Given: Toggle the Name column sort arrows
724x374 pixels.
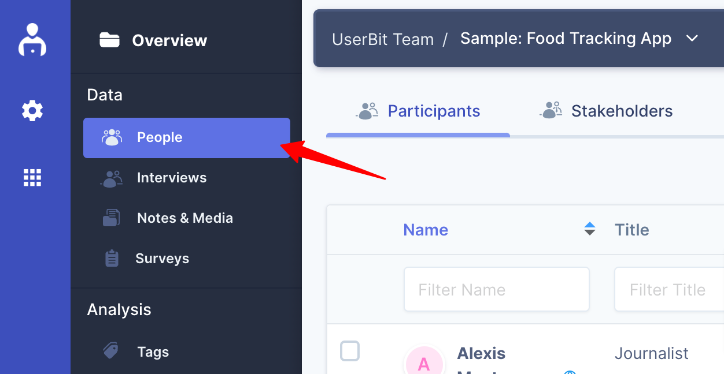Looking at the screenshot, I should click(589, 229).
